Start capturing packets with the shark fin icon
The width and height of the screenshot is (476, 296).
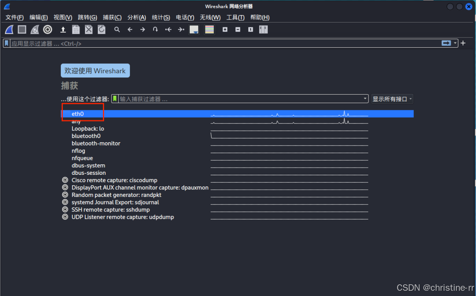click(9, 30)
